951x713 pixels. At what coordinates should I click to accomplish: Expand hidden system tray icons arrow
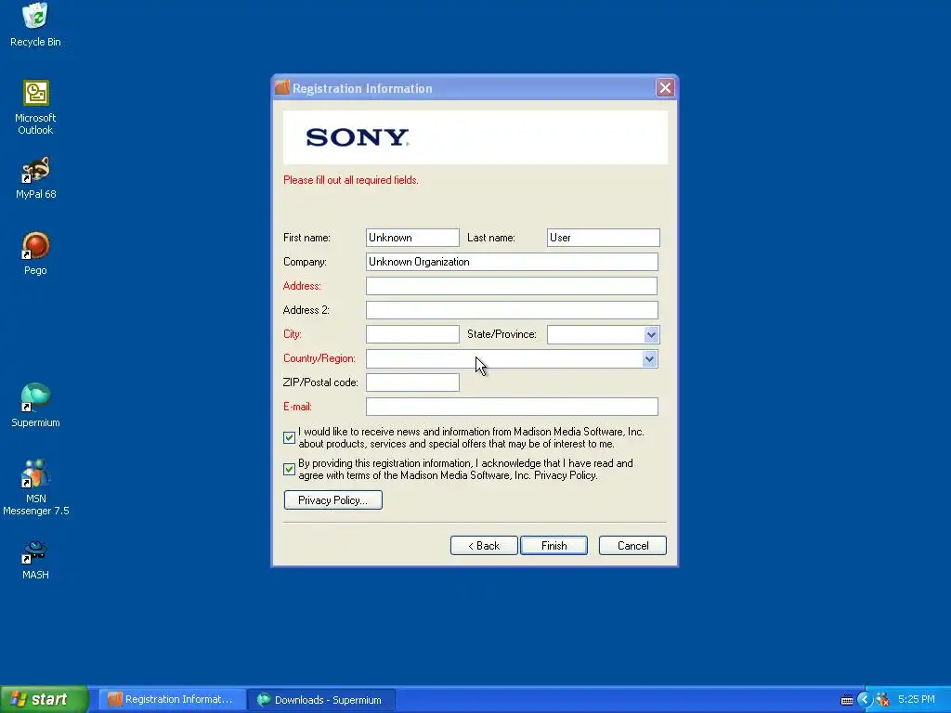tap(865, 700)
